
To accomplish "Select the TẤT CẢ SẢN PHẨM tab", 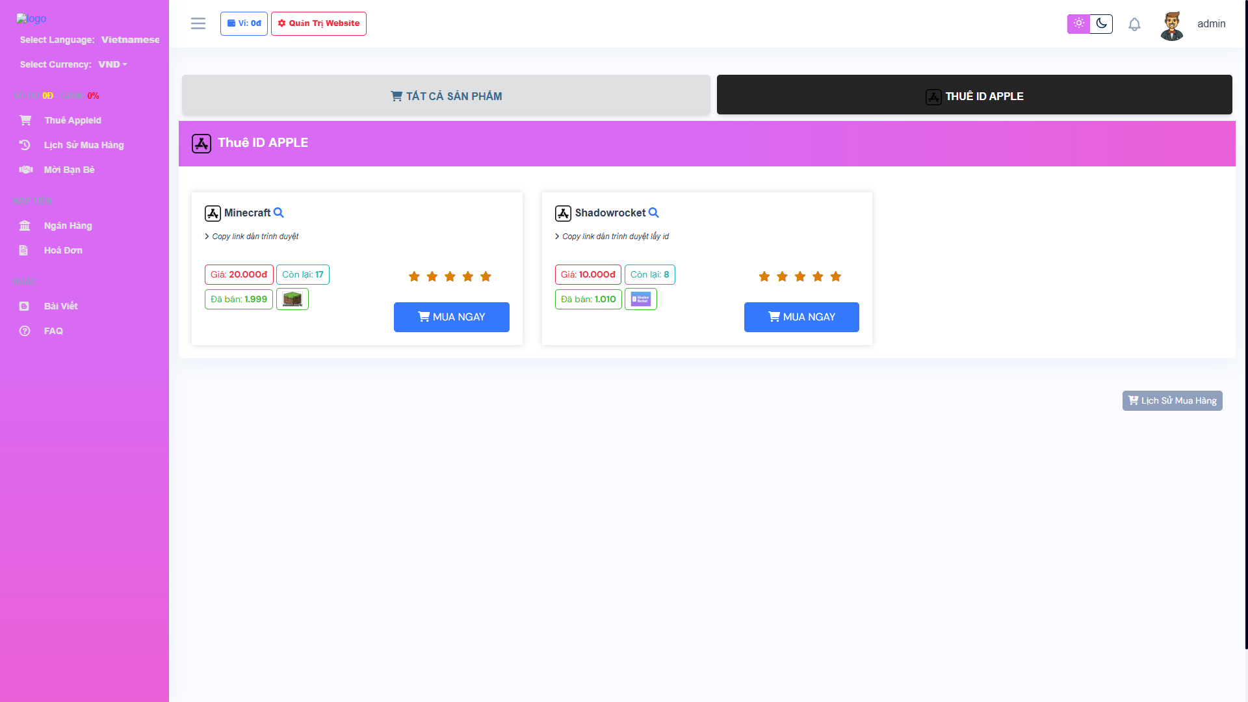I will (446, 96).
